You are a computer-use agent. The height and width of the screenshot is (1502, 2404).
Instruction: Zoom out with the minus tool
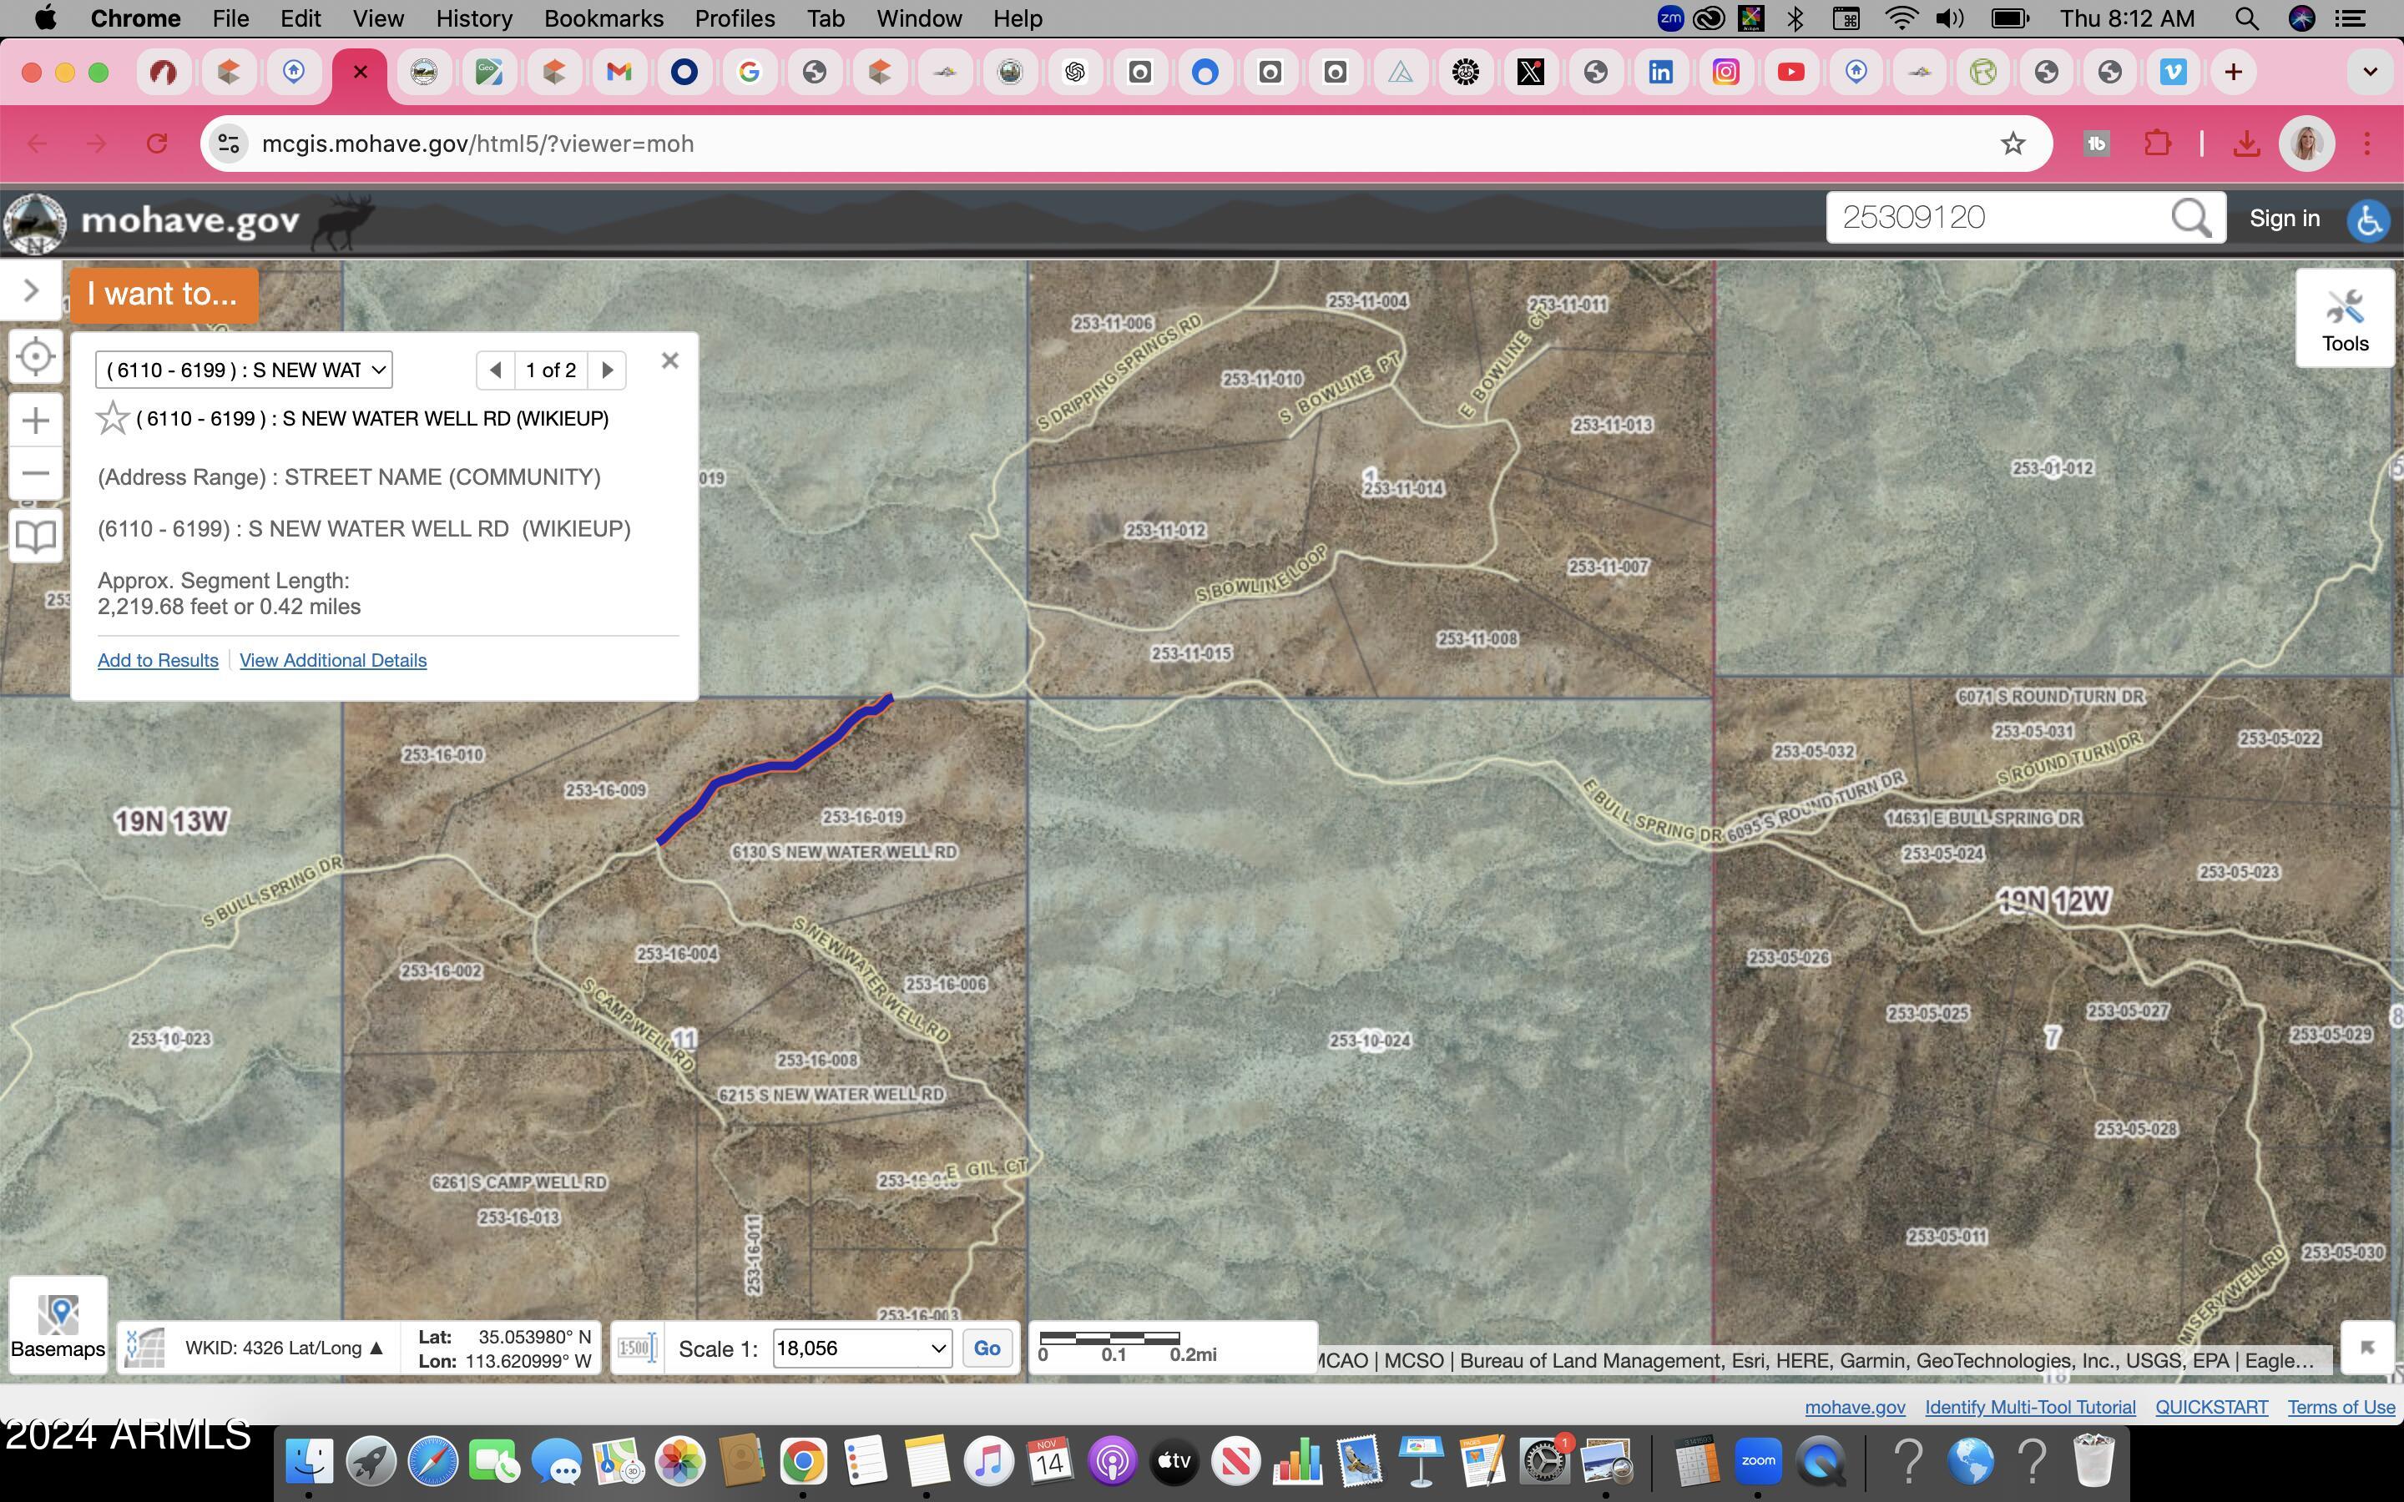click(x=36, y=474)
